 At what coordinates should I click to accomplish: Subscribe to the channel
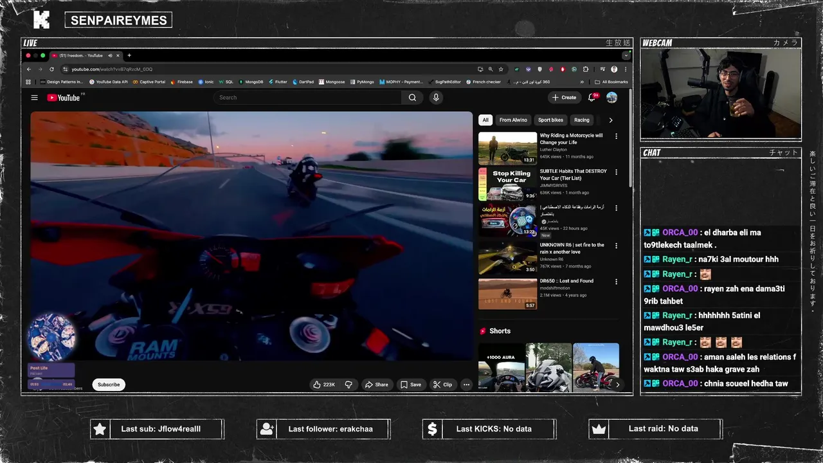click(x=109, y=385)
